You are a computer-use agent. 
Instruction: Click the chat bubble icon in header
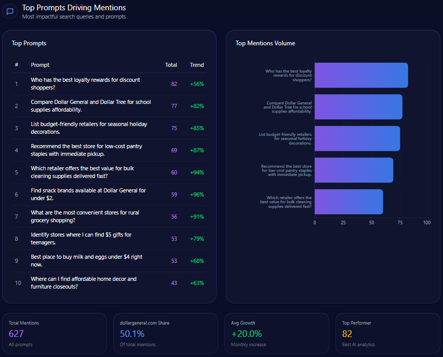[x=10, y=11]
